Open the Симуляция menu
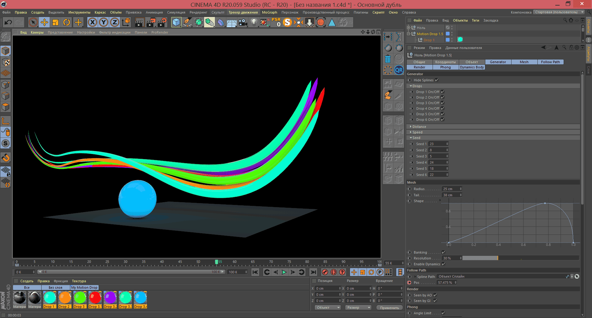This screenshot has width=592, height=318. [176, 12]
